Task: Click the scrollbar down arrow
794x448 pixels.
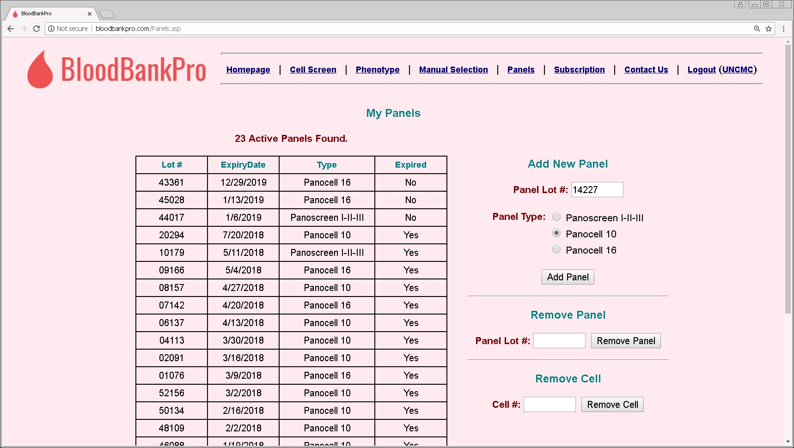Action: (x=788, y=442)
